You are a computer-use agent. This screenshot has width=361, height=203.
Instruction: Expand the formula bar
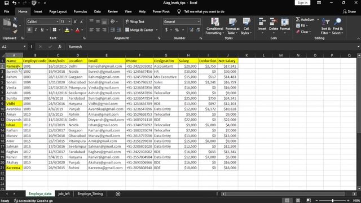[x=358, y=47]
